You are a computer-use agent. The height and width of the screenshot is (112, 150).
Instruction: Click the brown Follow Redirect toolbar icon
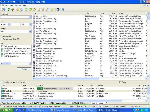pyautogui.click(x=13, y=10)
